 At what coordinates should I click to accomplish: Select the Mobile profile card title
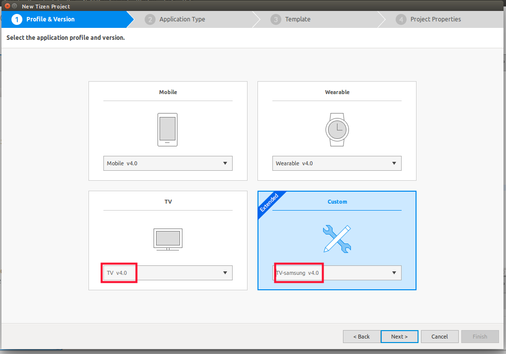pos(168,92)
